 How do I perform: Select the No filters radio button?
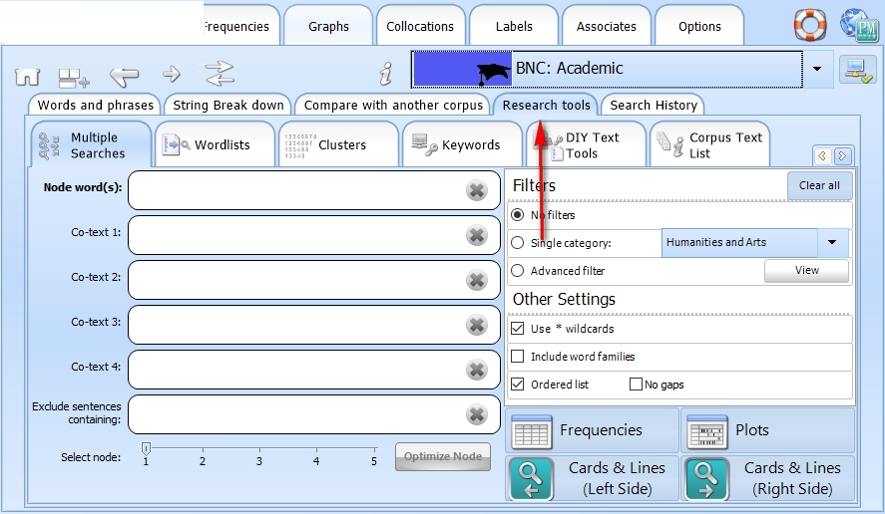coord(517,215)
